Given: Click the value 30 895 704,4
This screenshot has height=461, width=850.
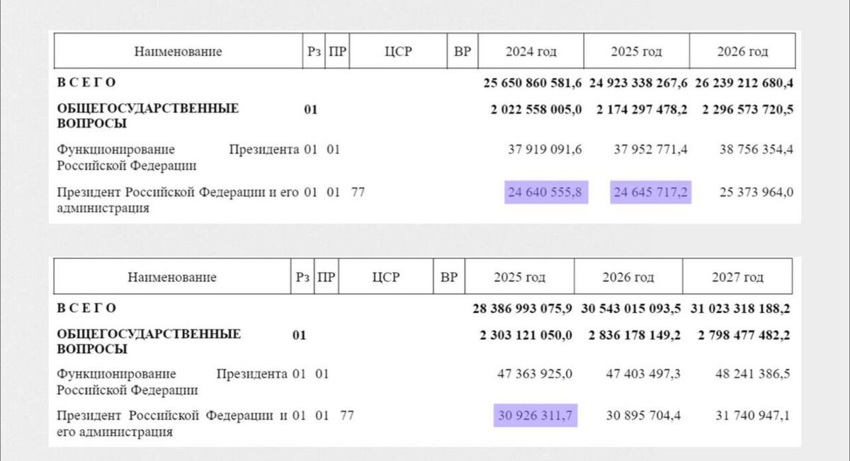Looking at the screenshot, I should (643, 416).
